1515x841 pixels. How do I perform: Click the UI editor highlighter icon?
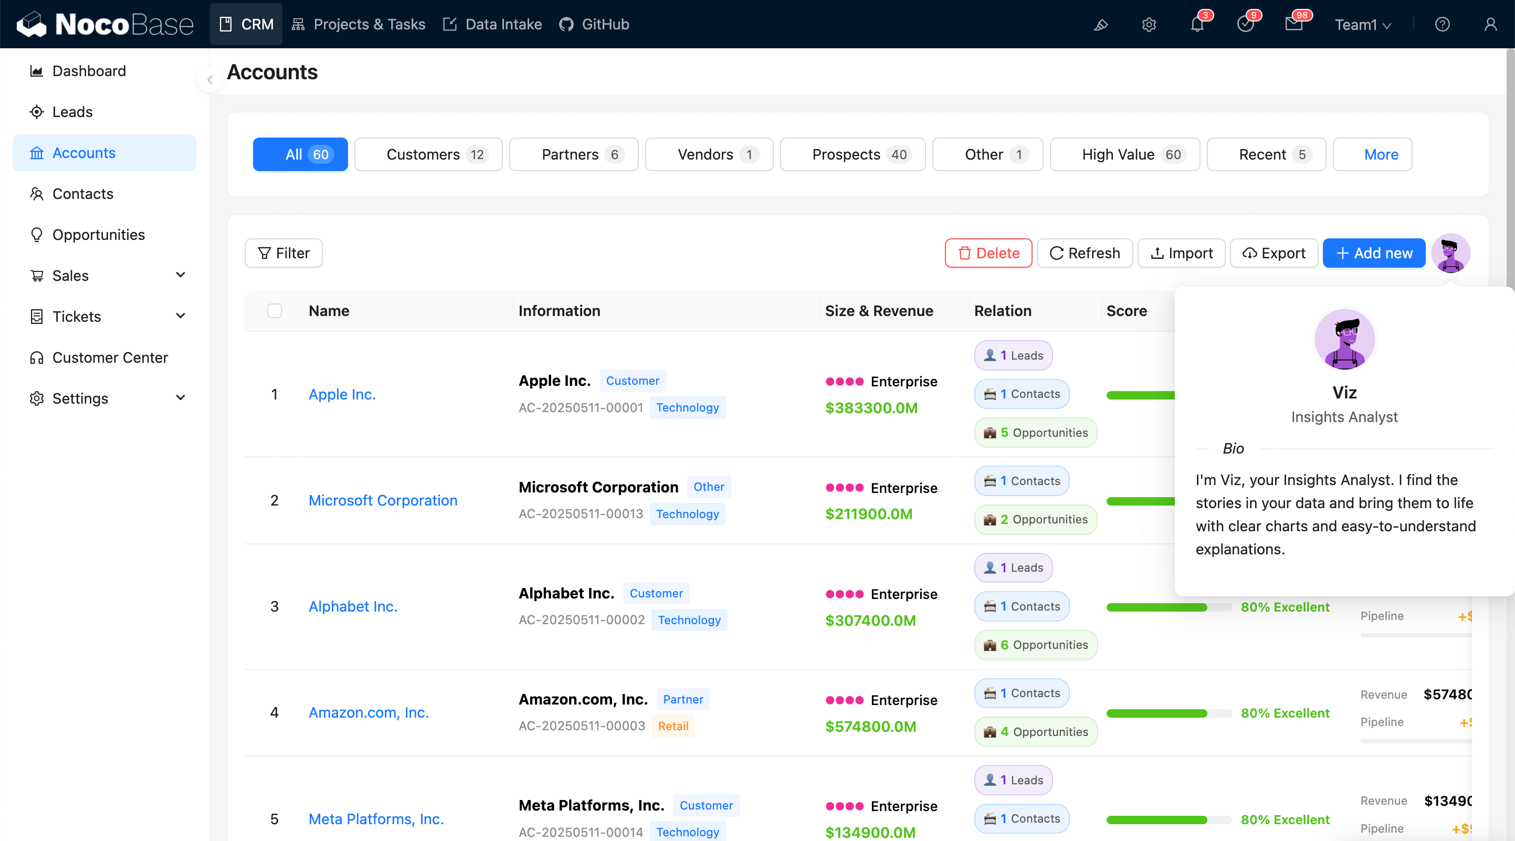point(1100,25)
